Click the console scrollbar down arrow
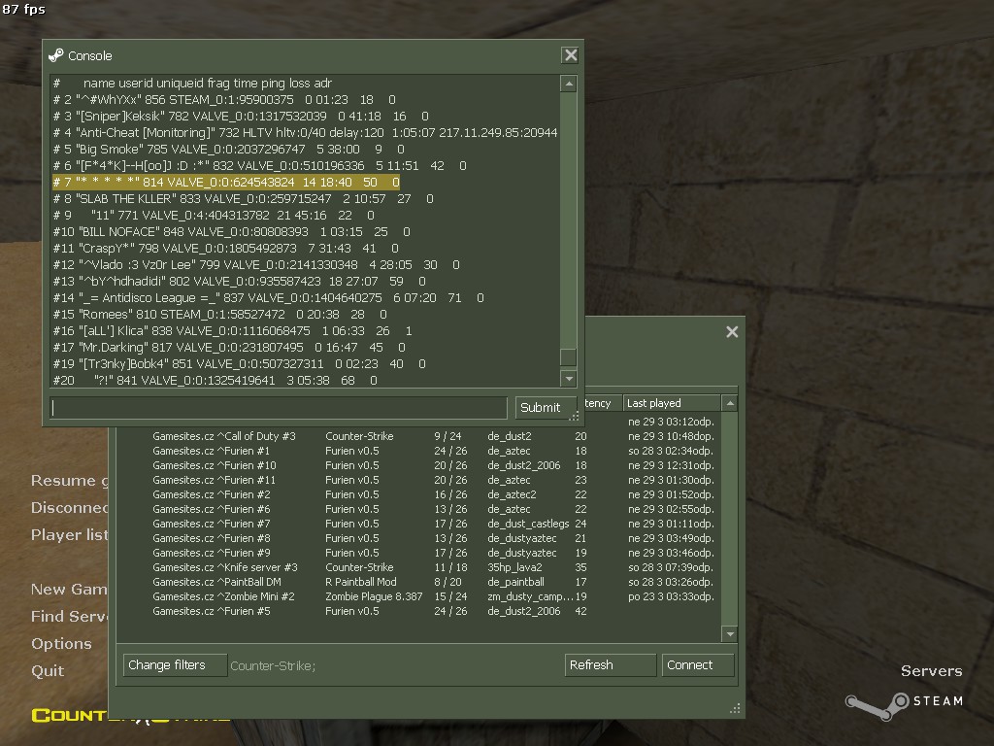 point(569,379)
